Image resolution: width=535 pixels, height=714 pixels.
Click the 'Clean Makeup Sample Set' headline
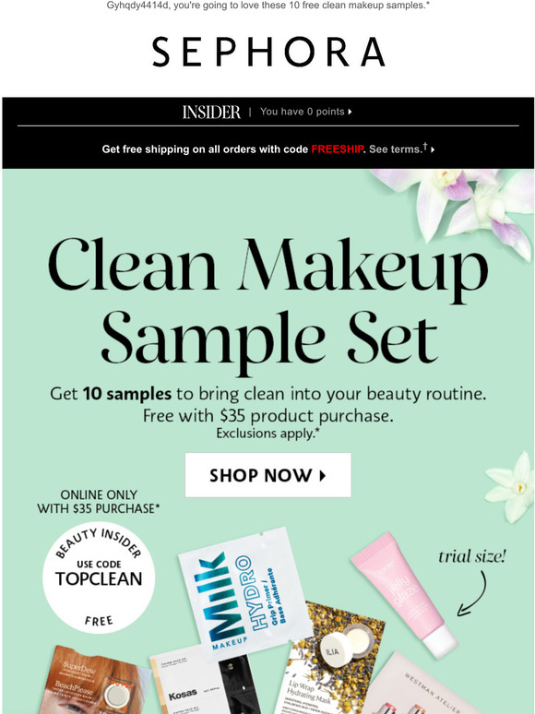[x=268, y=303]
